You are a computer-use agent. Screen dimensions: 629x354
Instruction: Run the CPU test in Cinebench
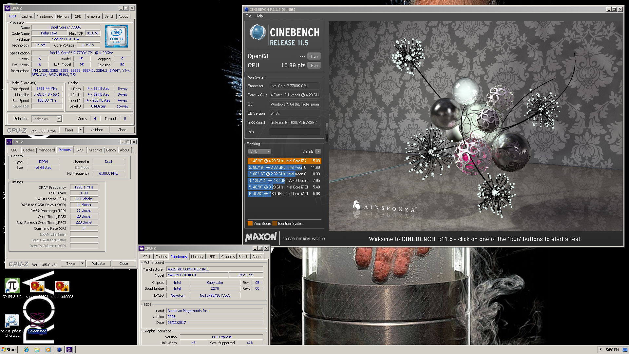314,66
